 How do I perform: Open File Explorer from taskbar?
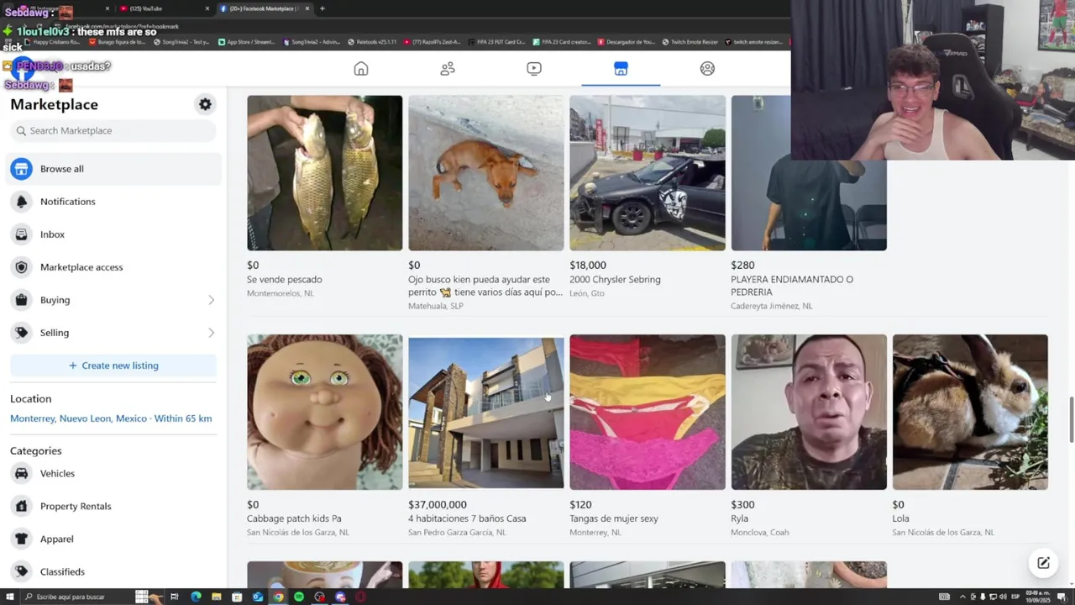217,597
